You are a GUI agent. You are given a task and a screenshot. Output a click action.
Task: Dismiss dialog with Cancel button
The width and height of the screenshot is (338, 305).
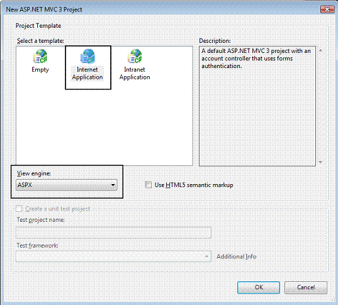pos(306,287)
